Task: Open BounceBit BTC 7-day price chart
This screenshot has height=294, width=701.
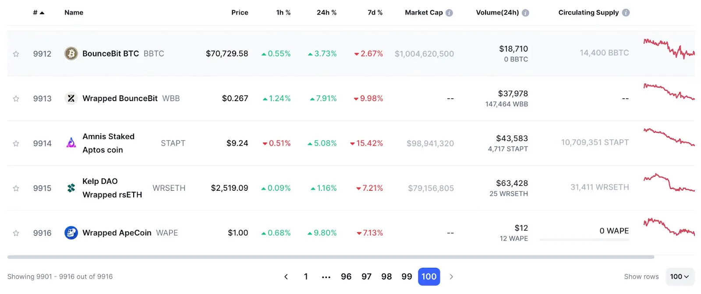Action: pyautogui.click(x=669, y=49)
